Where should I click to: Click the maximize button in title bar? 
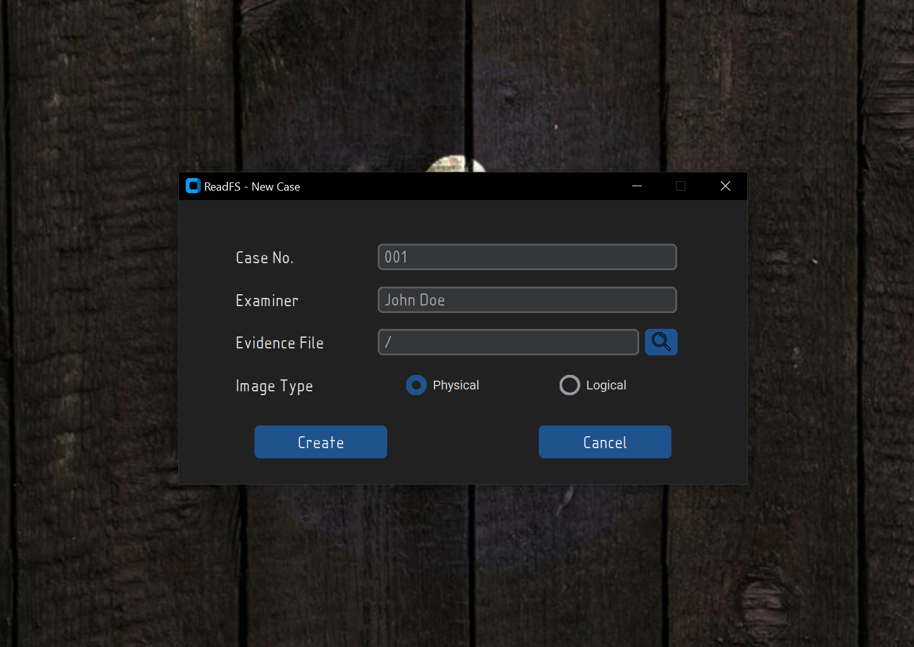680,186
